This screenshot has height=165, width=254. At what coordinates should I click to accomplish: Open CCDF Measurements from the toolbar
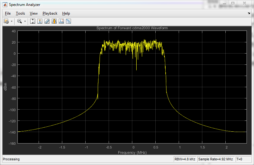pyautogui.click(x=68, y=21)
